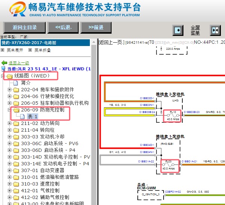Viewport: 225px width, 205px height.
Task: Click the 310-03 速度控制 folder icon
Action: (x=16, y=184)
